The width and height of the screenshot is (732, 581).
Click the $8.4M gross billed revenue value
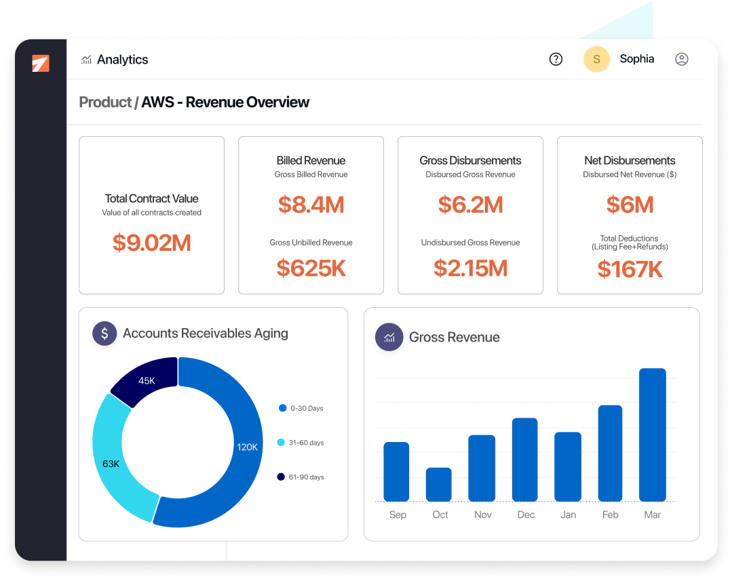[311, 205]
